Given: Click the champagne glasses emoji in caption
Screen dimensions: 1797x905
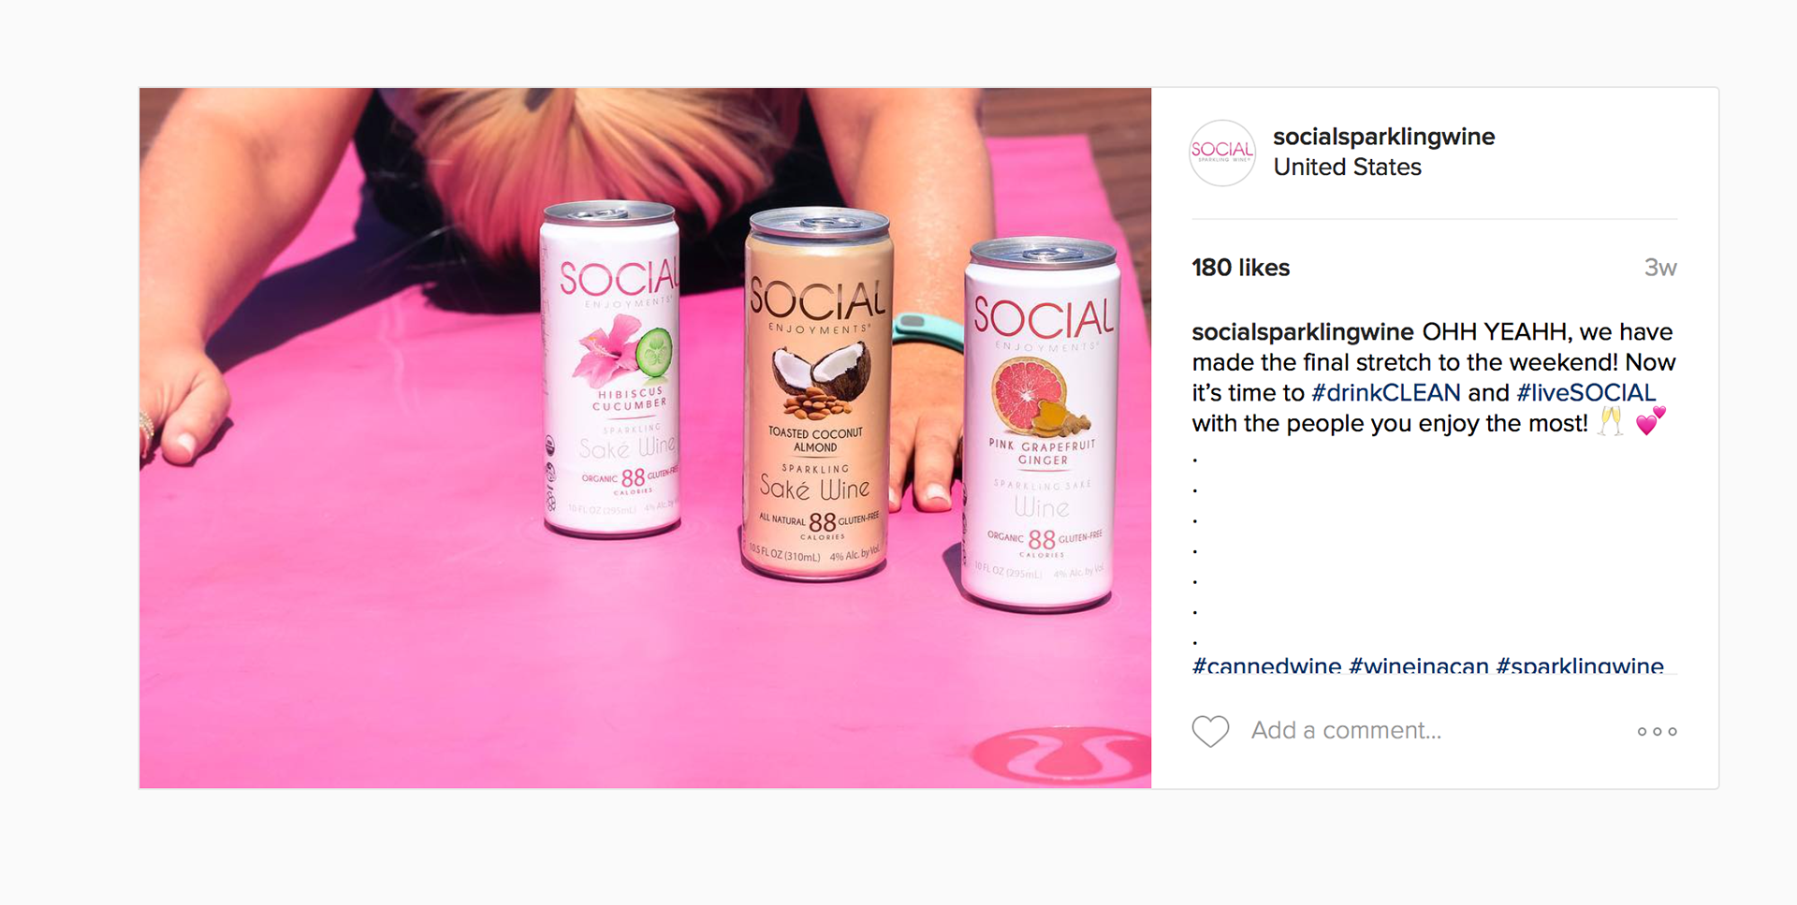Looking at the screenshot, I should (x=1610, y=422).
